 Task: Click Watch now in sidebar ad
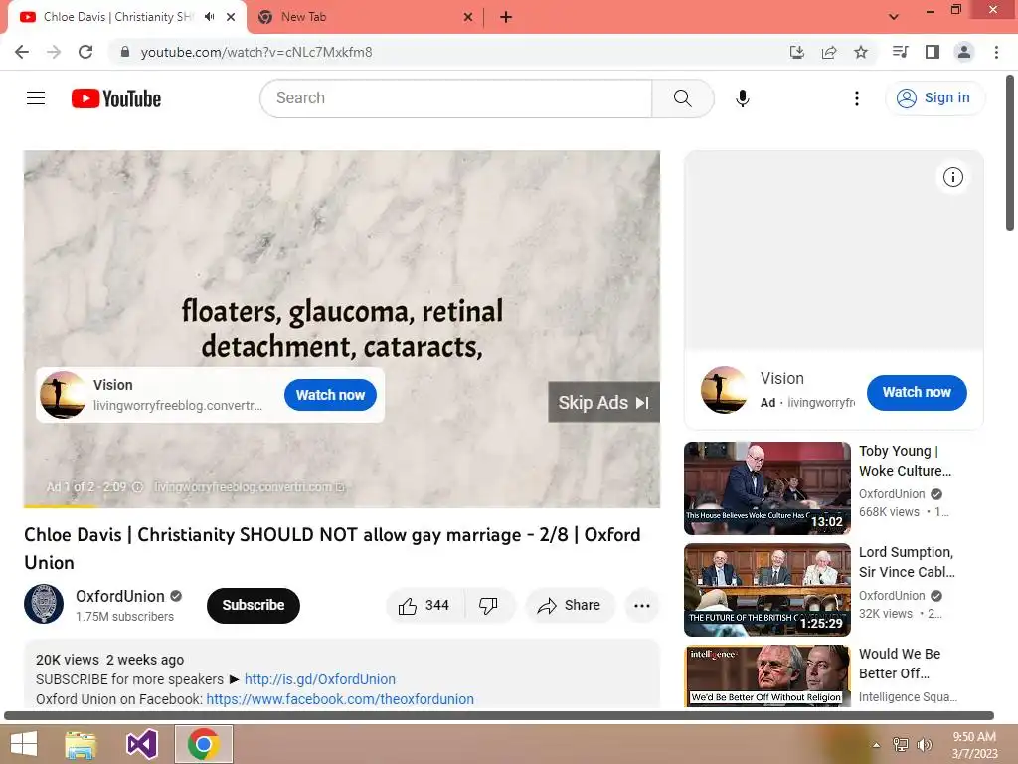(917, 392)
